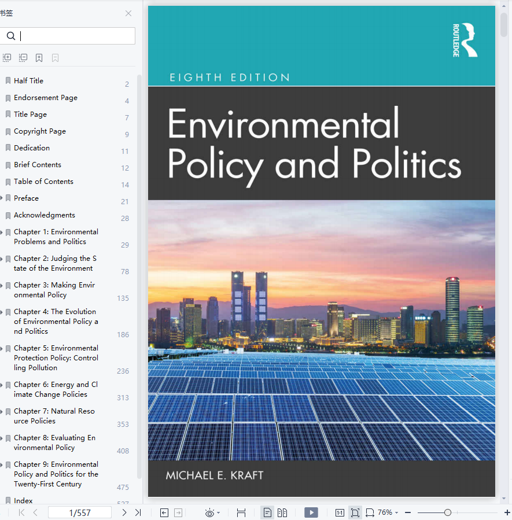512x520 pixels.
Task: Jump to last page button
Action: (x=138, y=512)
